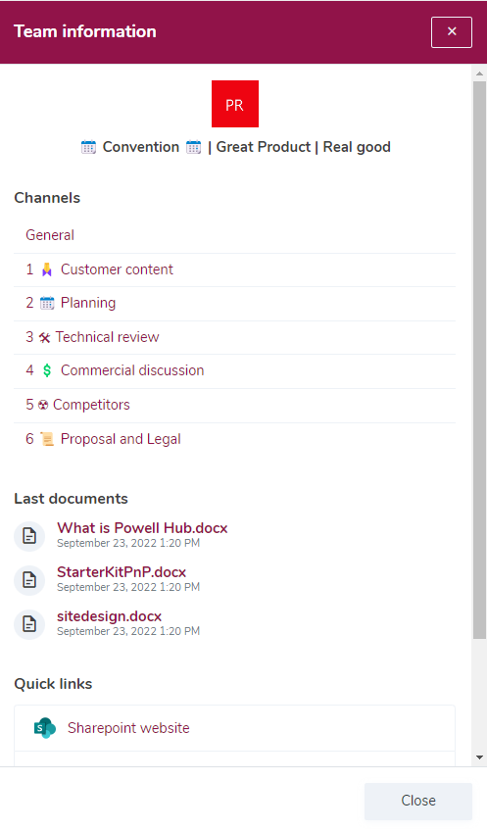Click the scrollbar down arrow
Image resolution: width=487 pixels, height=830 pixels.
(479, 757)
